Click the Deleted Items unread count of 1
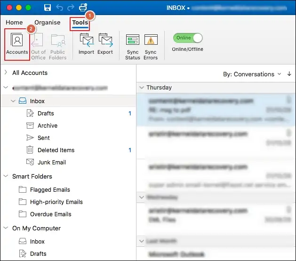The image size is (296, 261). coord(130,150)
